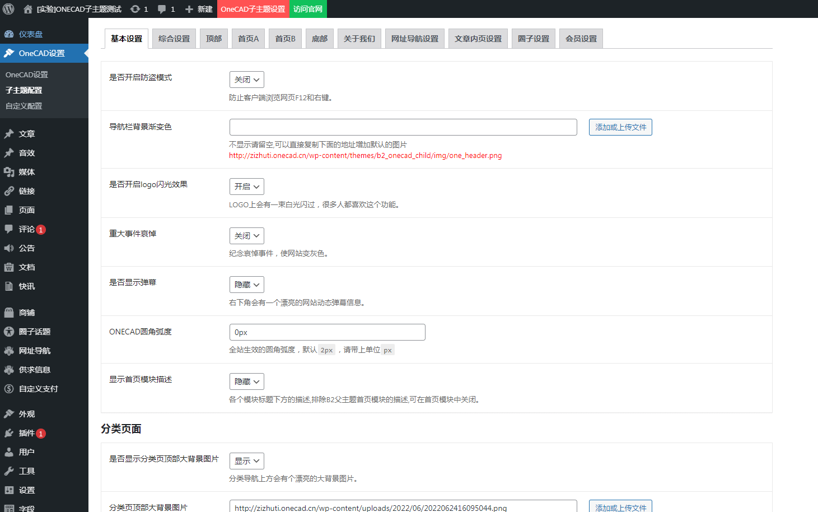Open the 显示首页模块描述 dropdown

coord(247,381)
